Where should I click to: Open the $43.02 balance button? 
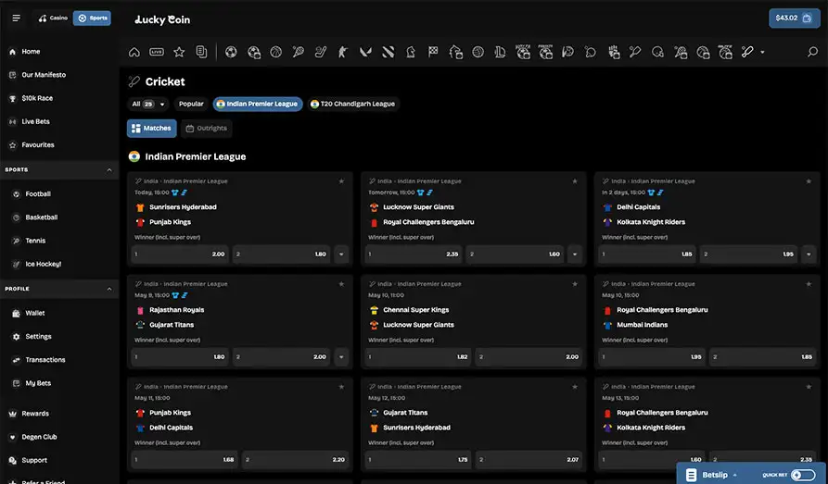pos(795,18)
